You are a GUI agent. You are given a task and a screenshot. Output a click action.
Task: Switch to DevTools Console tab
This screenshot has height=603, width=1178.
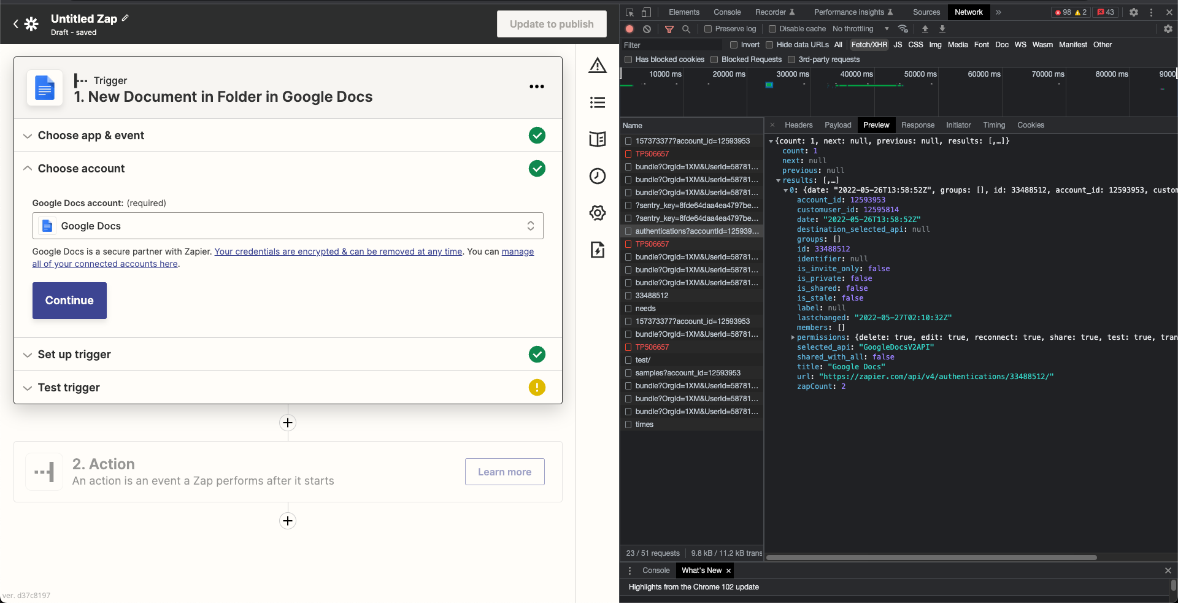[727, 12]
